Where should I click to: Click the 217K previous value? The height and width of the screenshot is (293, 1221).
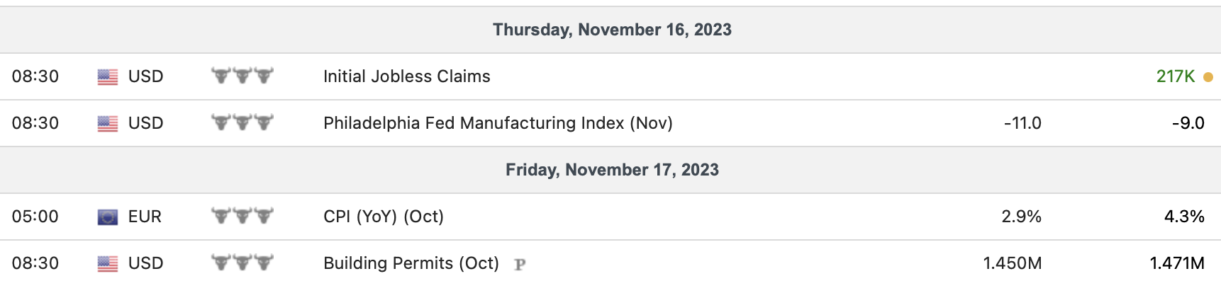[x=1175, y=76]
